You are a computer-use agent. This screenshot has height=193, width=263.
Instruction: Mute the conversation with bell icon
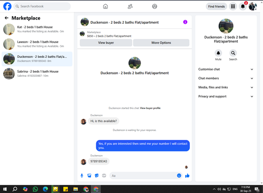218,53
